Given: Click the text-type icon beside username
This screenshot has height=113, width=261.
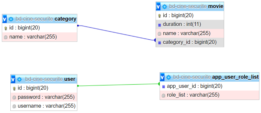Looking at the screenshot, I should click(14, 106).
